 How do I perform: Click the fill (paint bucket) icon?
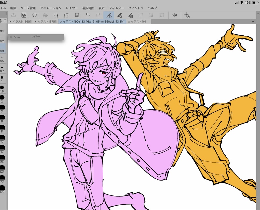click(x=45, y=15)
